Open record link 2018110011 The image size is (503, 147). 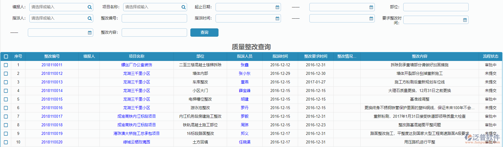52,65
